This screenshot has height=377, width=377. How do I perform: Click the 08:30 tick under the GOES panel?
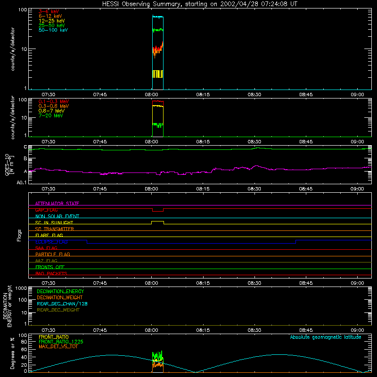pyautogui.click(x=254, y=189)
